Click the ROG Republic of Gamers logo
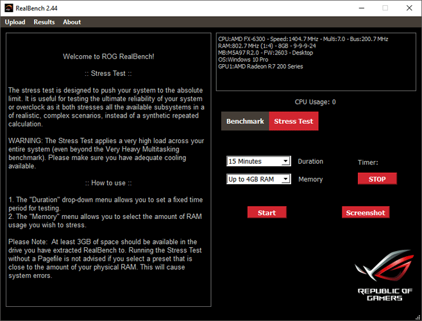This screenshot has height=321, width=422. (385, 275)
